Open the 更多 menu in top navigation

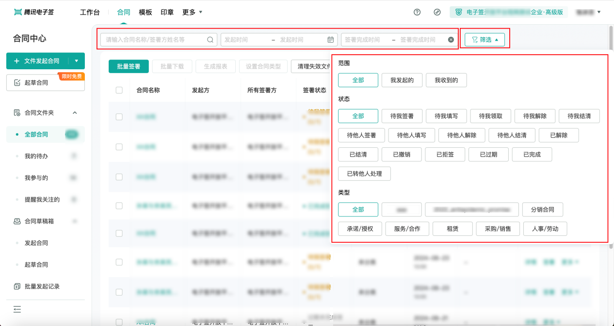point(193,12)
